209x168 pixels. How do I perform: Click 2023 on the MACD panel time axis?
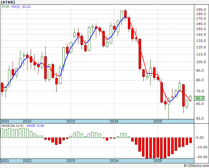click(x=71, y=161)
